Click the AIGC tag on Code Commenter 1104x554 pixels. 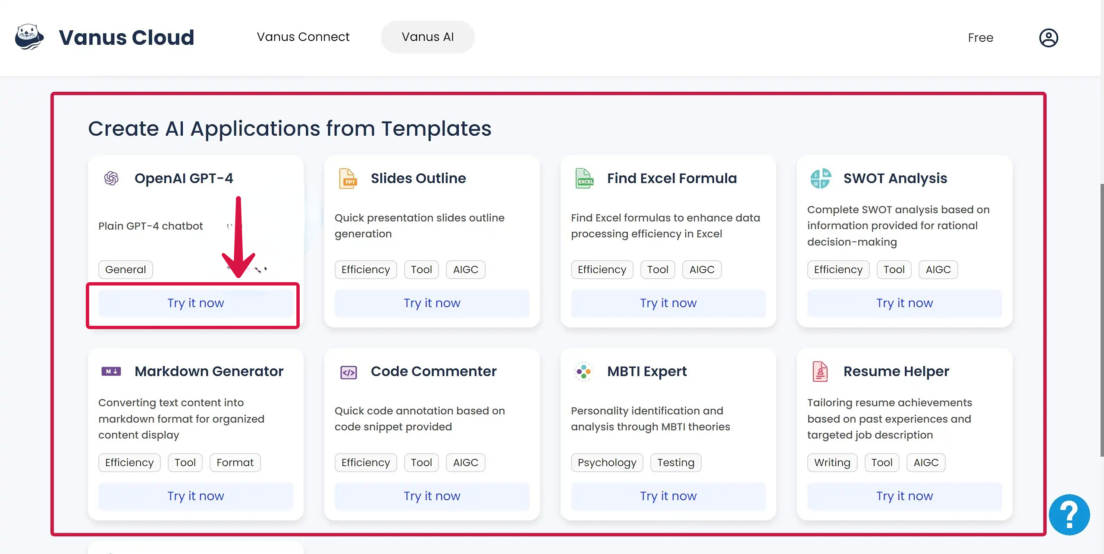click(466, 463)
